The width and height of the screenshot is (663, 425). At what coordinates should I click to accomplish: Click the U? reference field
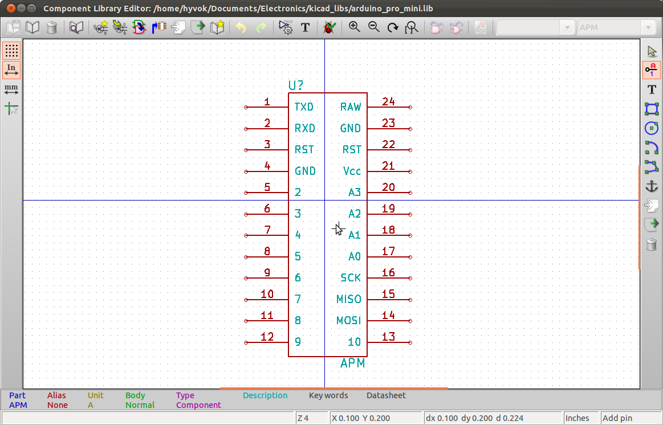point(296,85)
